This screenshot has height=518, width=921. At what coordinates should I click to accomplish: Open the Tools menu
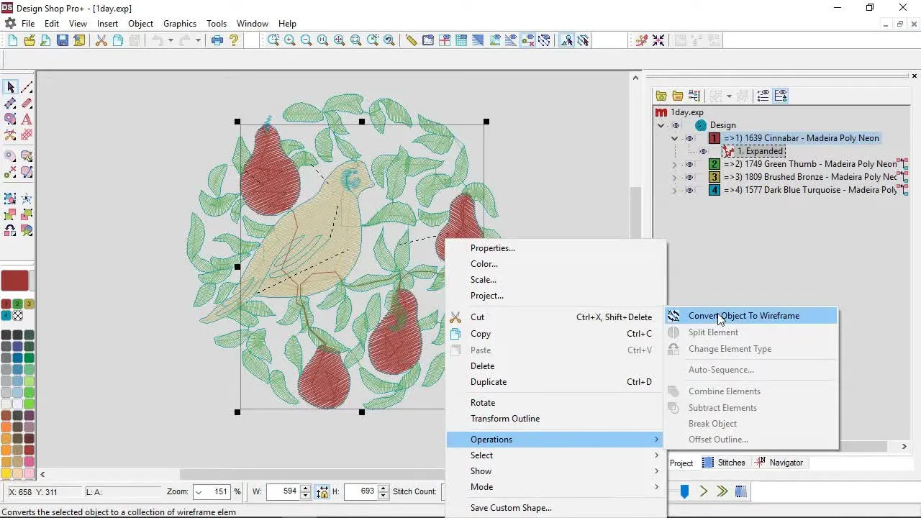pyautogui.click(x=217, y=23)
